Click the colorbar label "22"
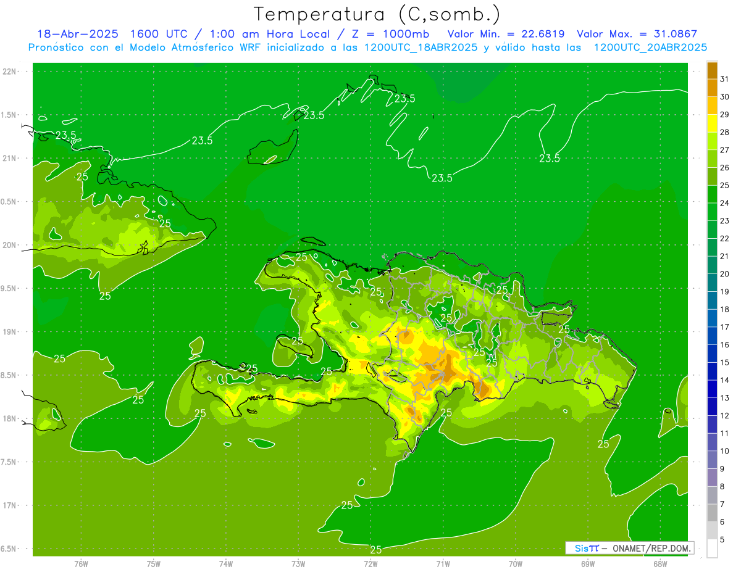Viewport: 741px width, 572px height. click(724, 238)
